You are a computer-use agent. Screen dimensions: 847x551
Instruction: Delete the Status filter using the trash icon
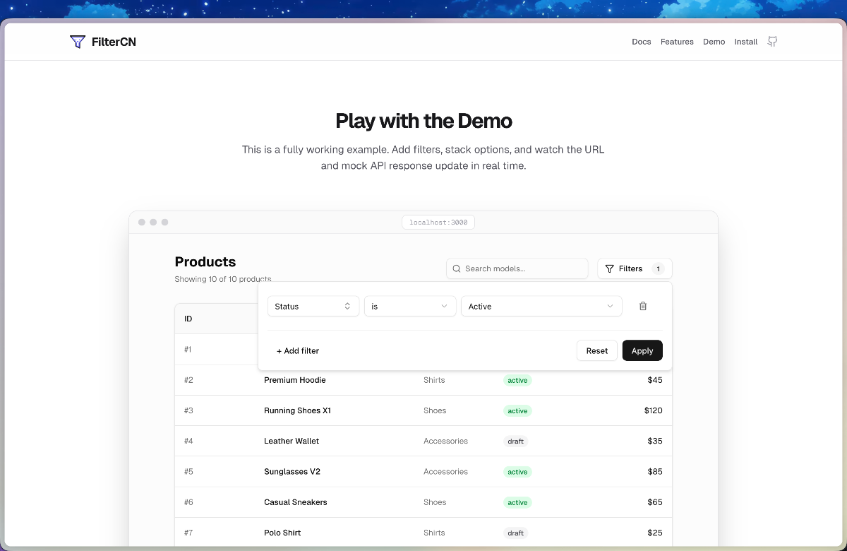643,305
